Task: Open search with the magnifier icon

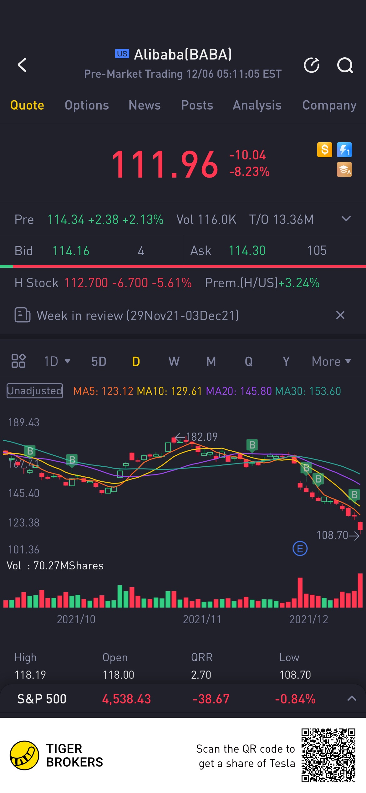Action: [345, 65]
